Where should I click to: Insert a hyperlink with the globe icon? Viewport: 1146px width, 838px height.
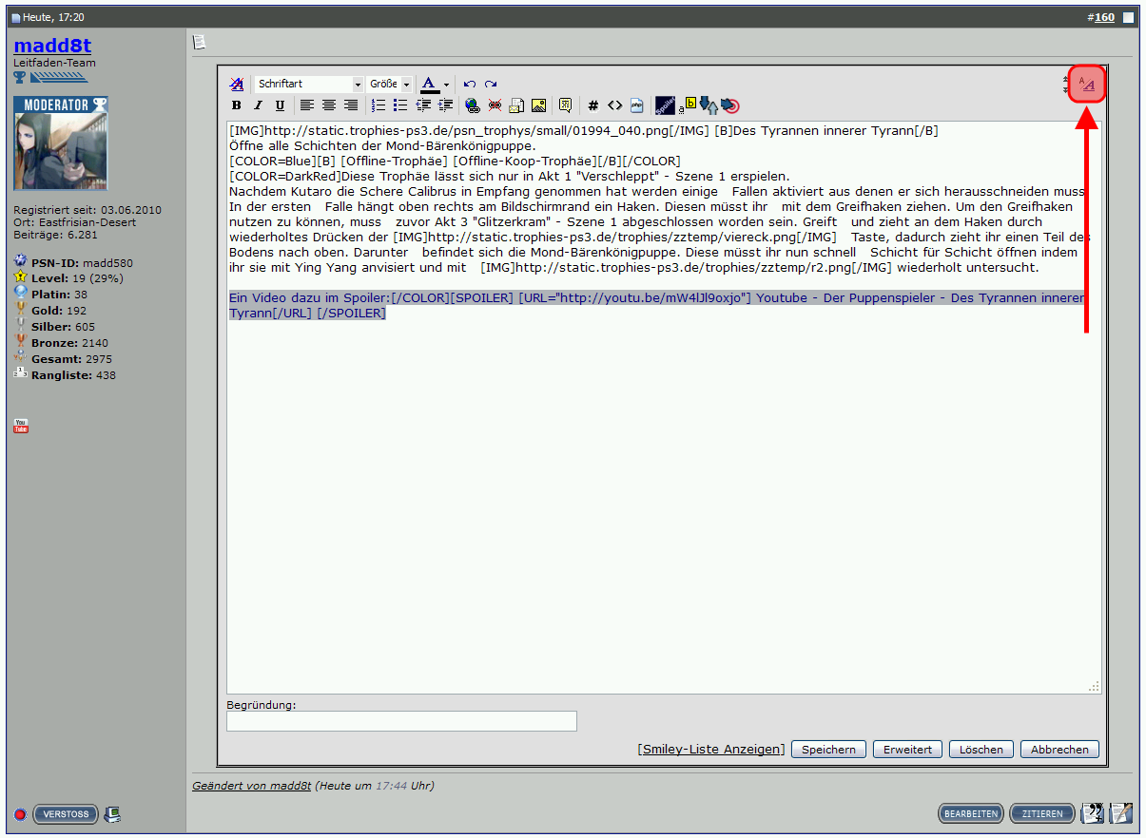pos(473,105)
